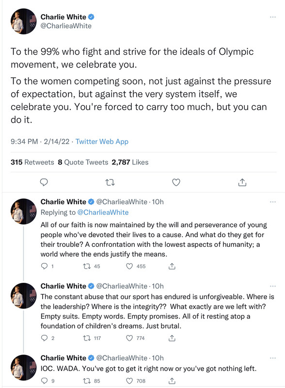
Task: View the 315 Retweets list
Action: click(32, 162)
